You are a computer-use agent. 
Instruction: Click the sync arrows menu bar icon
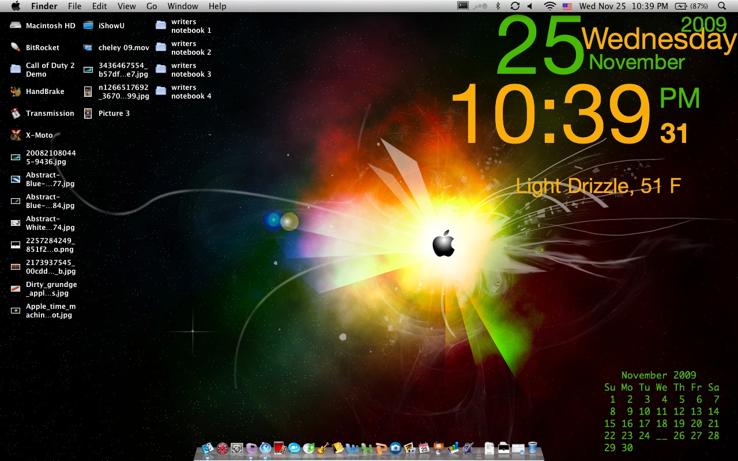click(x=515, y=6)
